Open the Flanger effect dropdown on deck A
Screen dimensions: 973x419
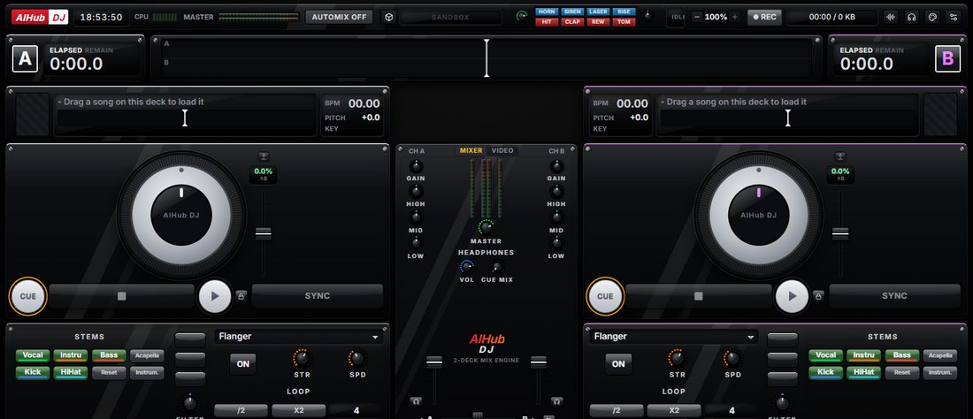[x=298, y=337]
